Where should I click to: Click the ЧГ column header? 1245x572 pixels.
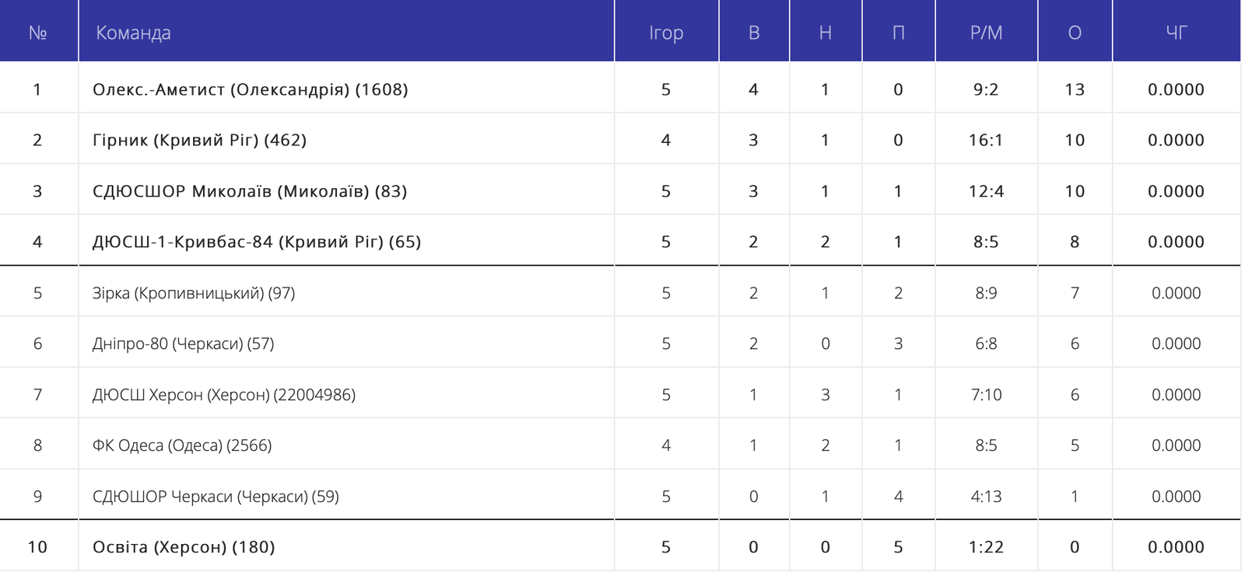pos(1176,33)
